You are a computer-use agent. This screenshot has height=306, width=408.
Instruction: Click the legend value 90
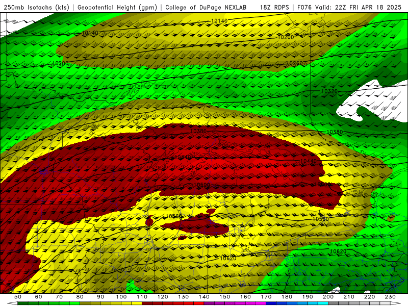(100, 297)
